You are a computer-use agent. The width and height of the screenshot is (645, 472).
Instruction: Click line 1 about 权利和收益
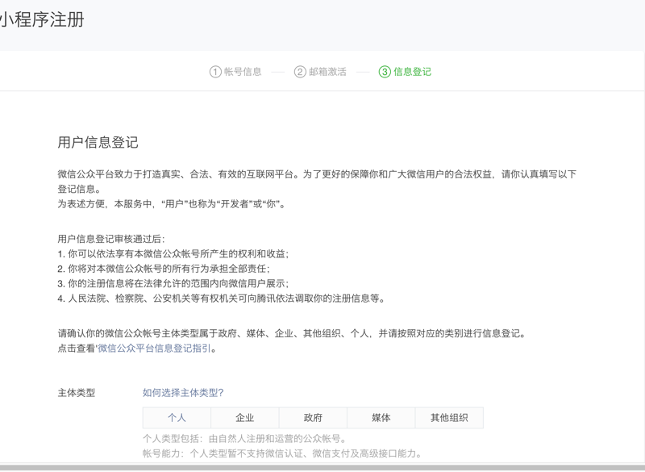pyautogui.click(x=173, y=253)
